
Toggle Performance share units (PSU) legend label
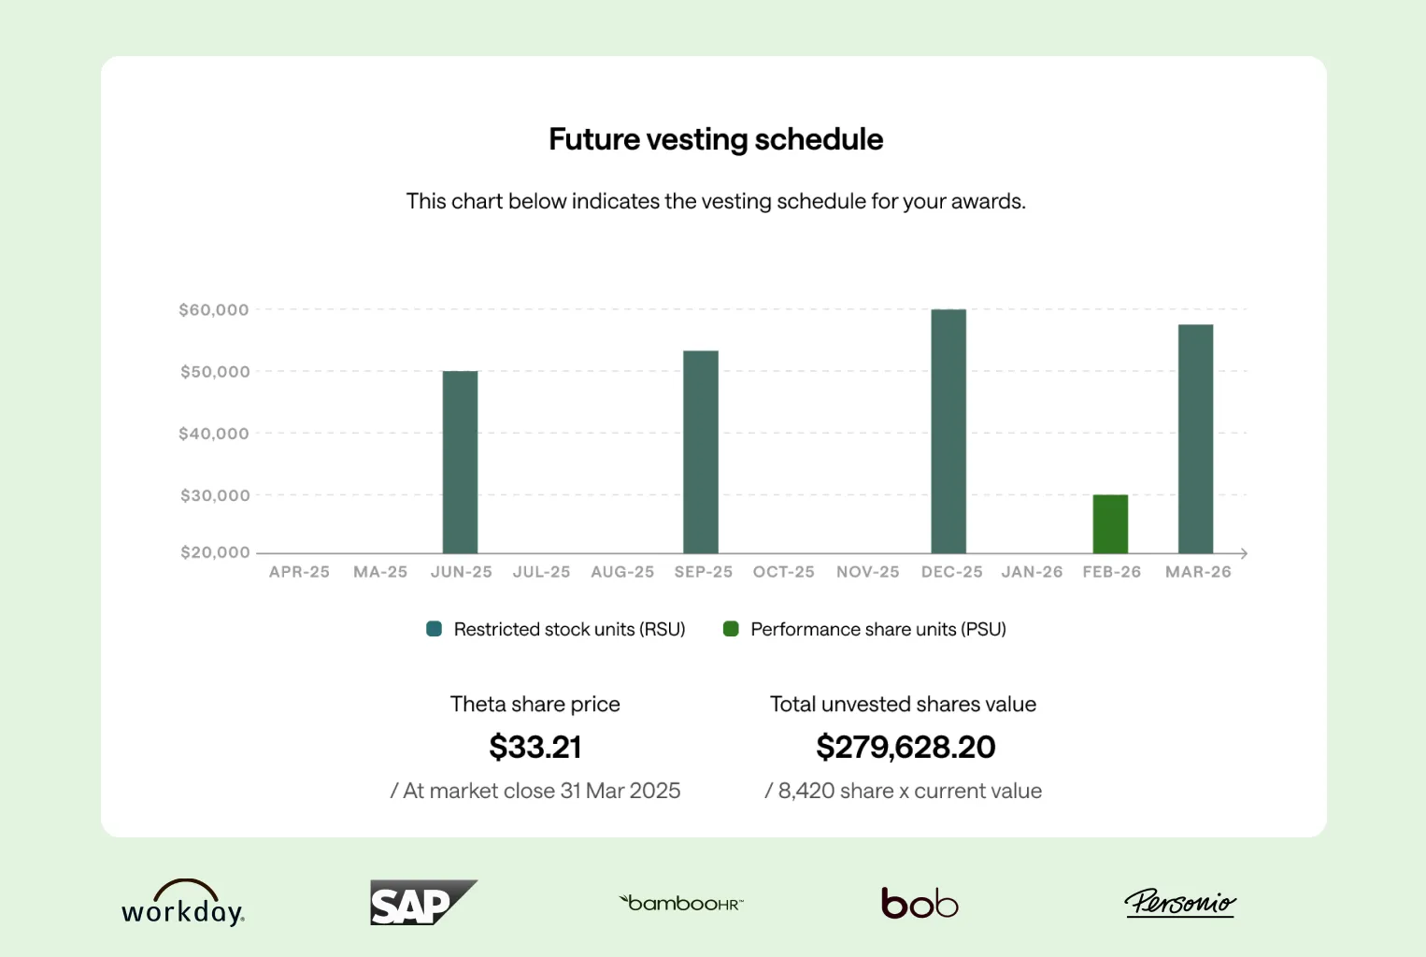[x=877, y=629]
